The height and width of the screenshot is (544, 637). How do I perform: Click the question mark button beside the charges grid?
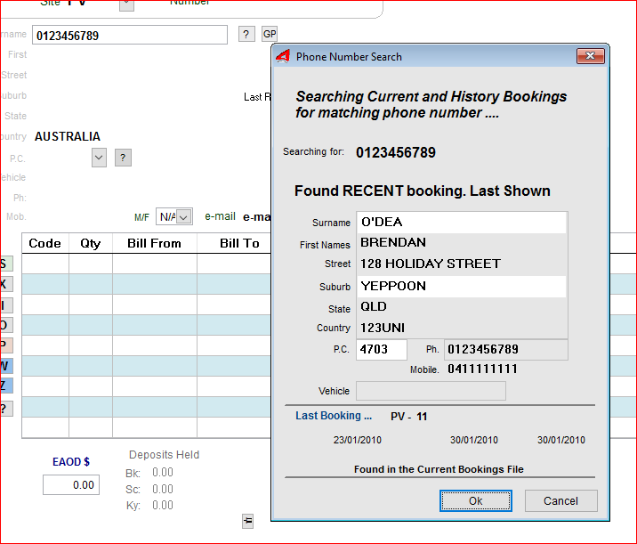pyautogui.click(x=4, y=409)
